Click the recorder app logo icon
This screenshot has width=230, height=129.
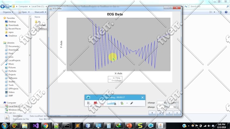88,97
